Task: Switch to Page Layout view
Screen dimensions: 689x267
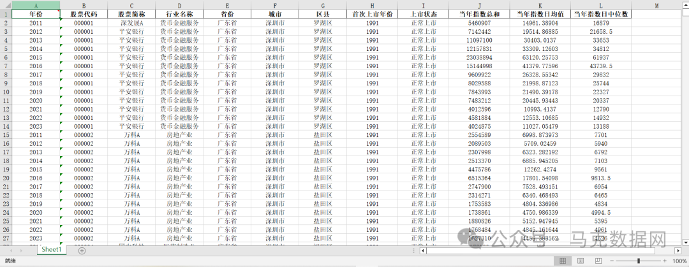Action: pos(580,261)
